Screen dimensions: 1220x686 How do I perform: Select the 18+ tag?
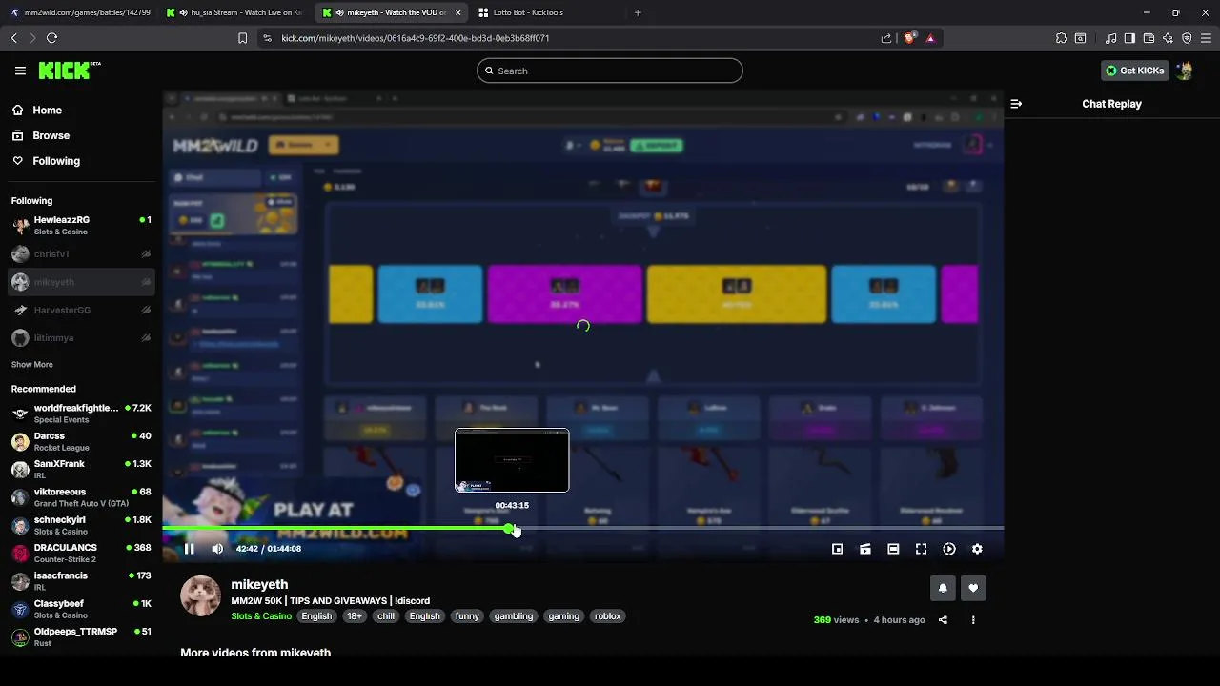(x=355, y=616)
